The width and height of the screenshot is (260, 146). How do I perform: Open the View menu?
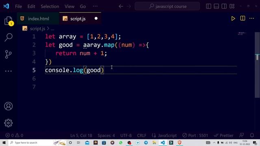point(69,6)
